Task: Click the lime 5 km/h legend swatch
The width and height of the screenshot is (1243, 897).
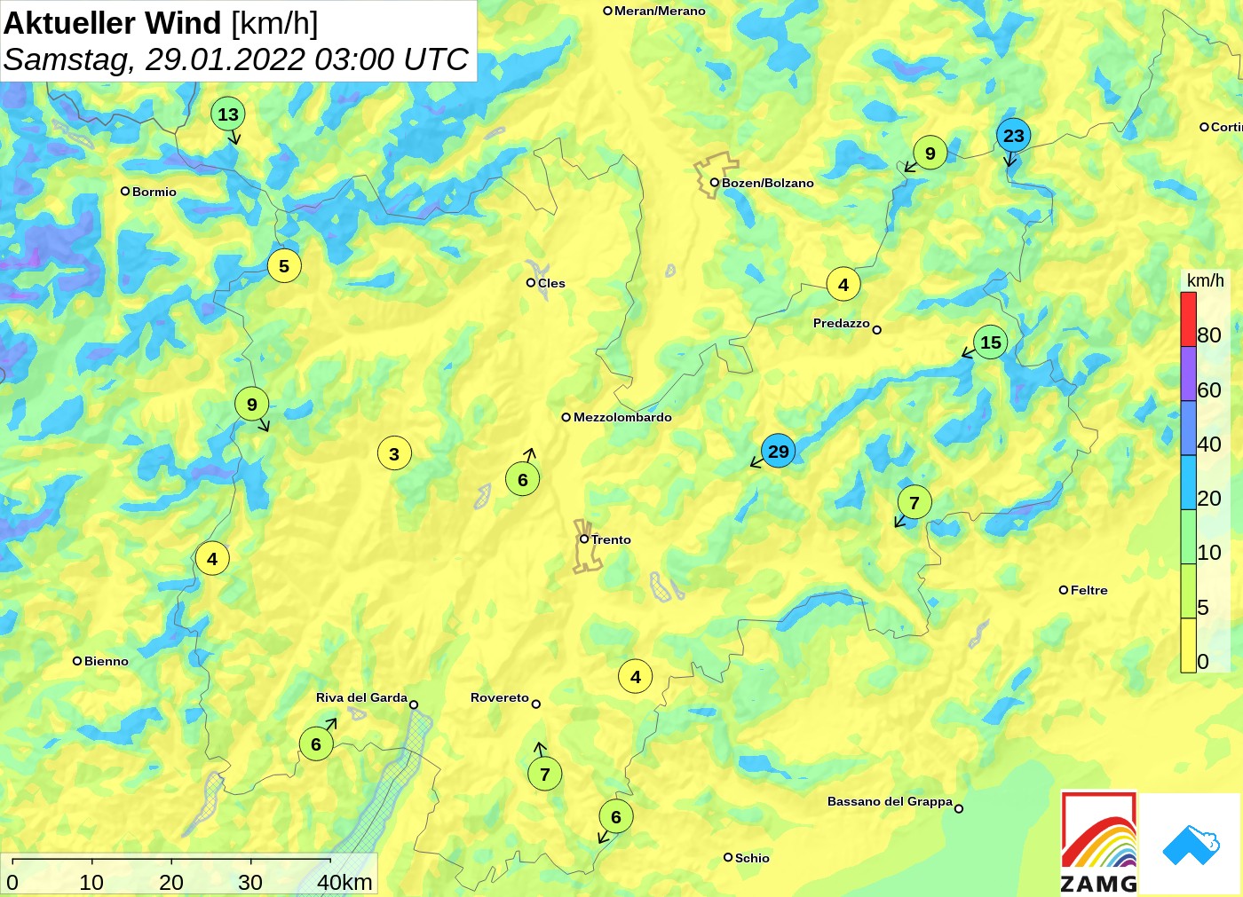Action: (x=1188, y=591)
